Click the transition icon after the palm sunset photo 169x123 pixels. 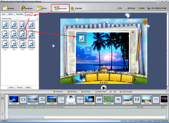tap(99, 99)
